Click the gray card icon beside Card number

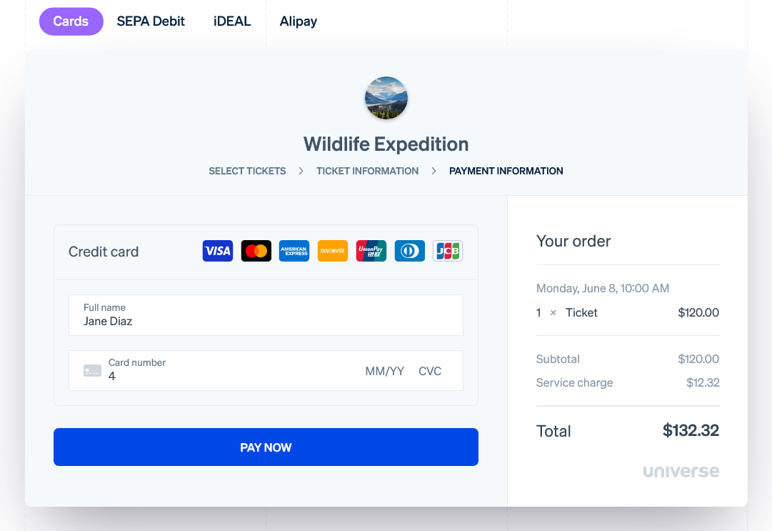92,371
